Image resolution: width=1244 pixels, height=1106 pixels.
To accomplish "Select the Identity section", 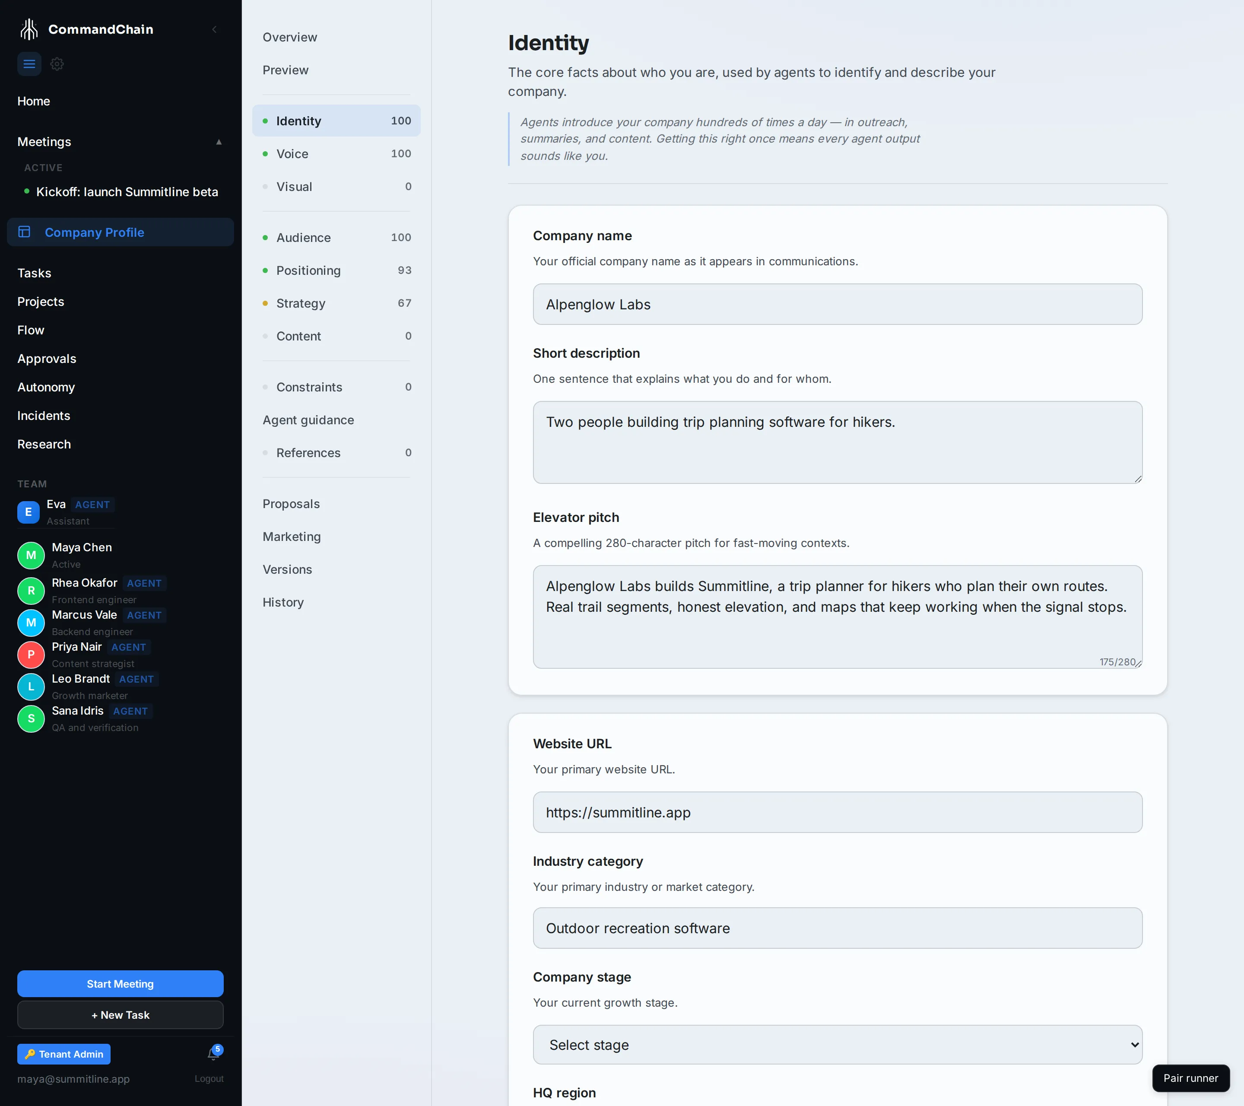I will (336, 121).
